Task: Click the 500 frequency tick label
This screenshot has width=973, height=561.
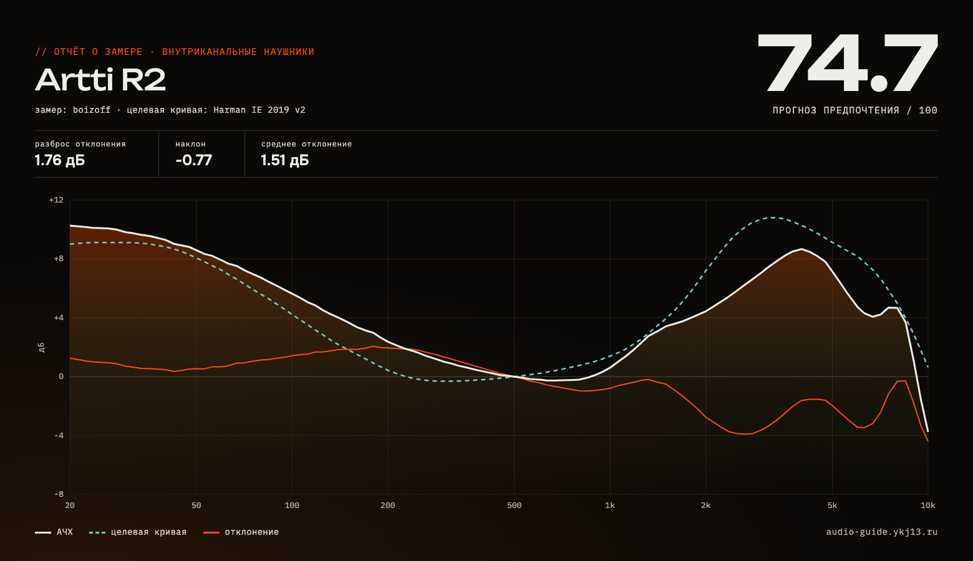Action: pos(515,506)
